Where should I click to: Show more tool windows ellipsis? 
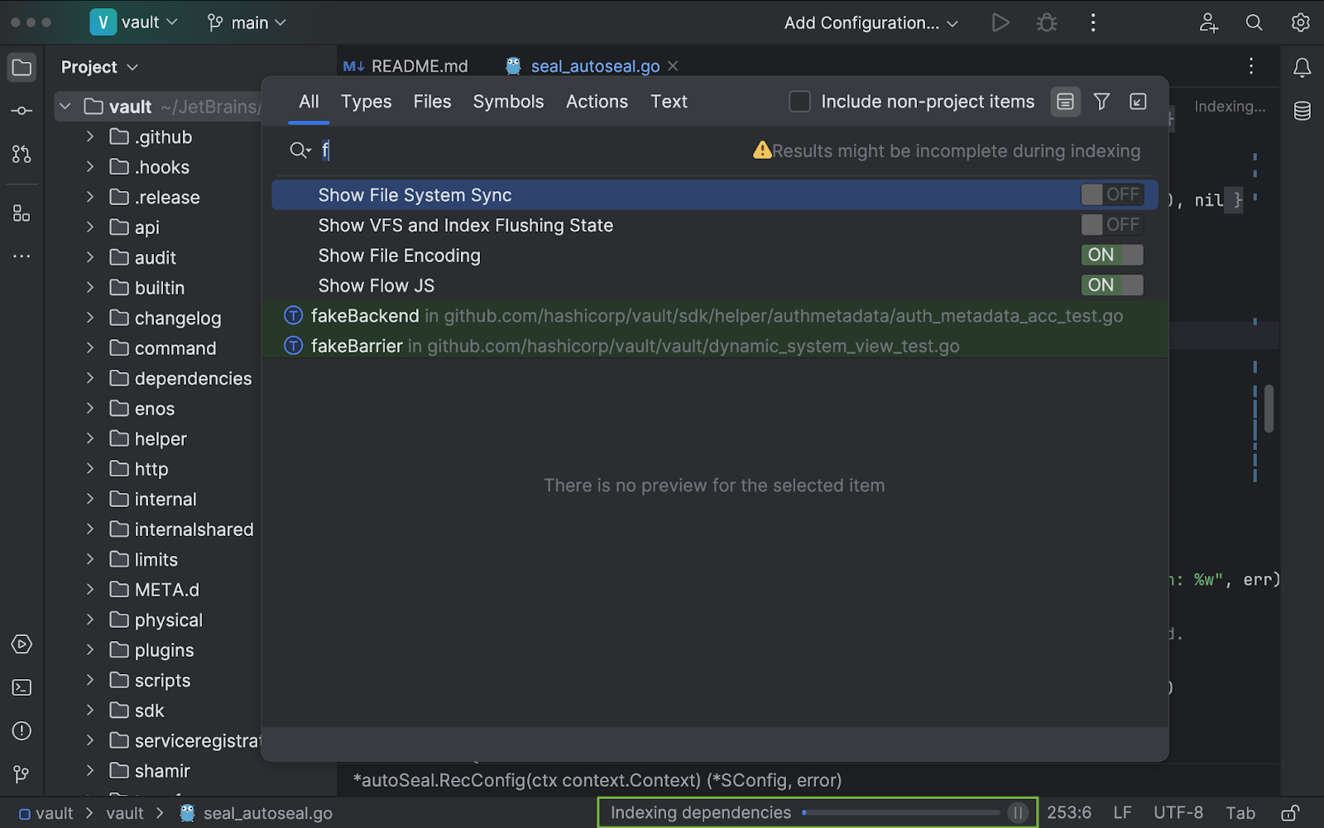pos(22,256)
